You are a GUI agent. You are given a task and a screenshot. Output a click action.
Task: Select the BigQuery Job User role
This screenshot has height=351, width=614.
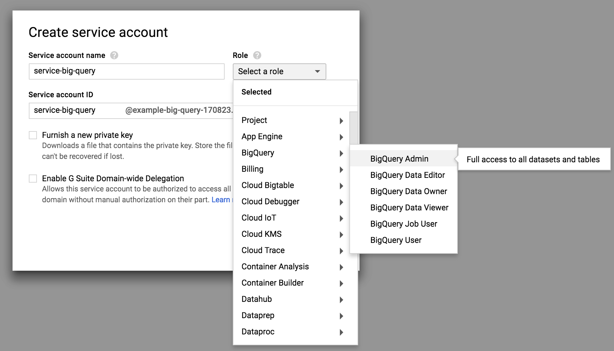coord(404,224)
